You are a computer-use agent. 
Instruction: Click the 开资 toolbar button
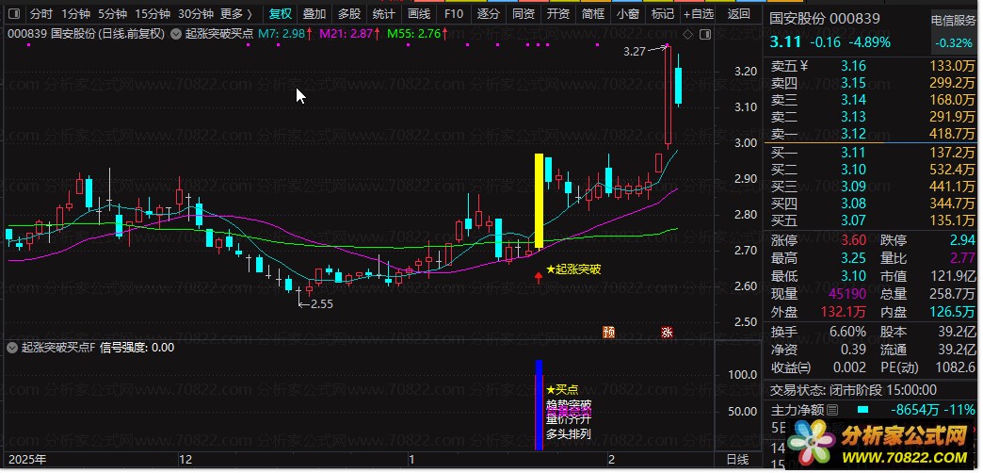[x=558, y=13]
